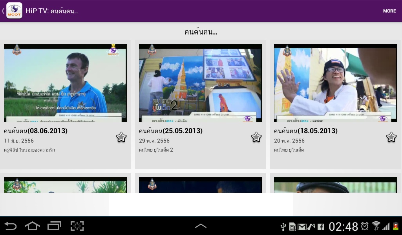This screenshot has width=402, height=235.
Task: Tap the Android back button
Action: pos(11,226)
